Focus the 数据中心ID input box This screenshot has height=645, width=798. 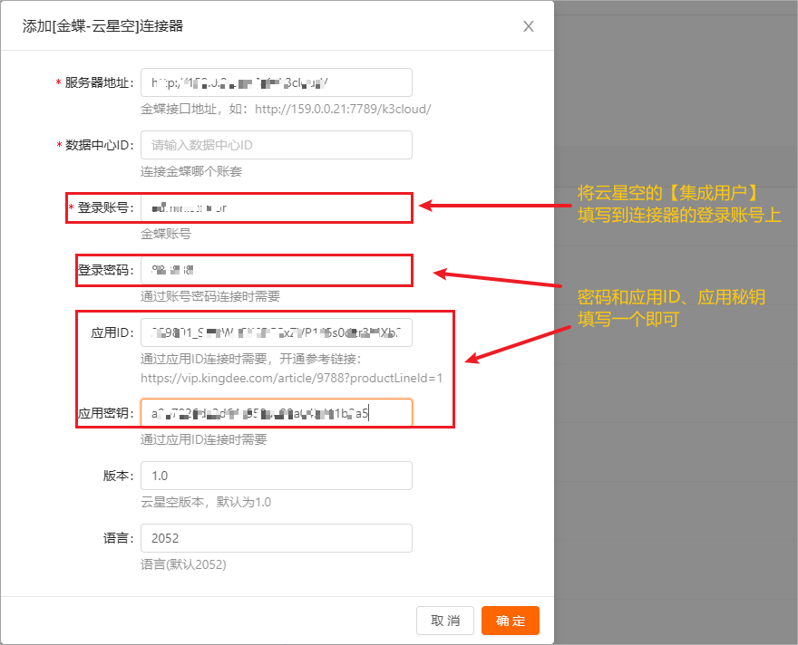(276, 145)
